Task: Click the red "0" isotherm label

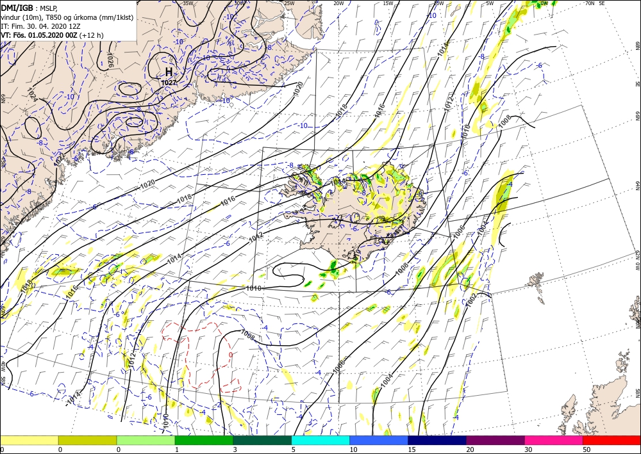Action: (231, 355)
